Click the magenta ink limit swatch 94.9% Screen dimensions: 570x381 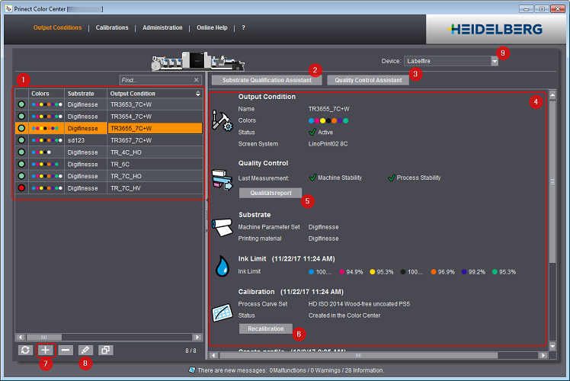tap(341, 271)
